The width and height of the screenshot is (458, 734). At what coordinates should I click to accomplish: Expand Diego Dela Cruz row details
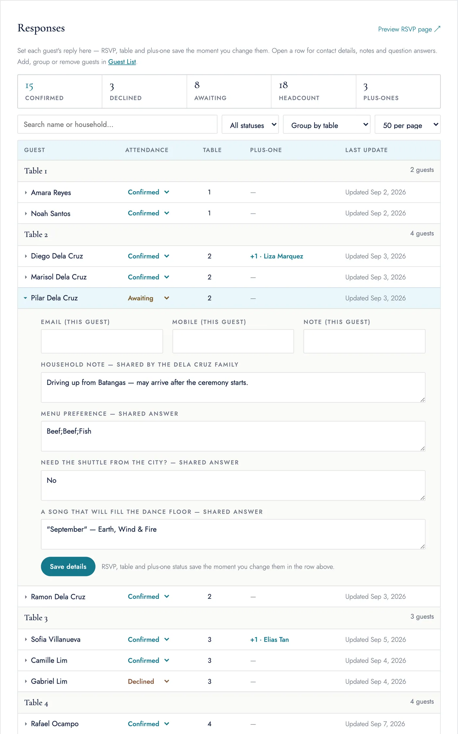tap(26, 256)
